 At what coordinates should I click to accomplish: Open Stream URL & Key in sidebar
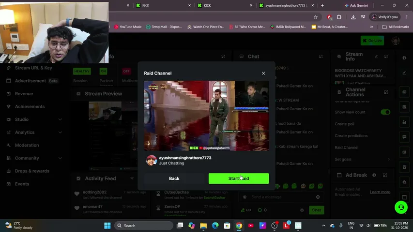[33, 68]
